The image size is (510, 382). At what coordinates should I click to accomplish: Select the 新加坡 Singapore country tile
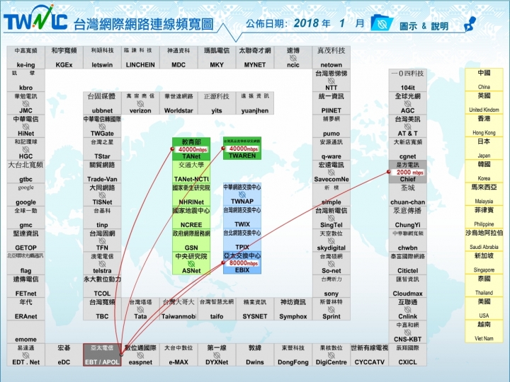[484, 262]
